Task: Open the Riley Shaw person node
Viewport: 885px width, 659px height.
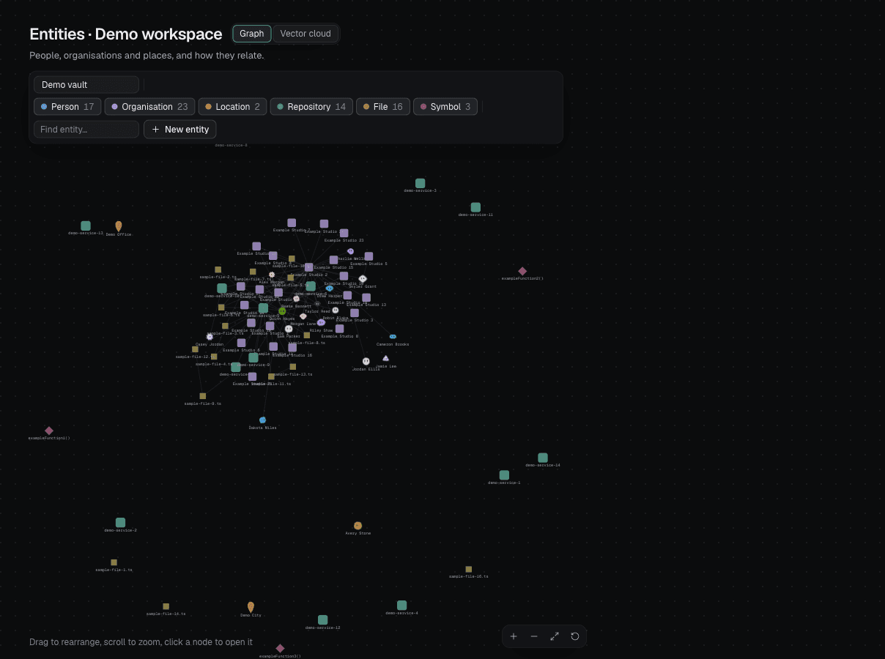Action: click(x=321, y=322)
